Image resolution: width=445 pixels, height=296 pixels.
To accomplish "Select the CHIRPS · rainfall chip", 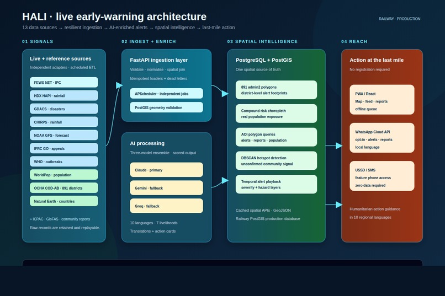I will 64,122.
